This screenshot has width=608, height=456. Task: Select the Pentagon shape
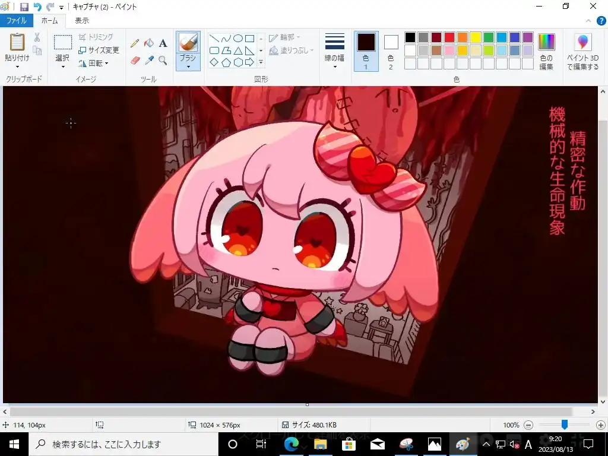click(x=226, y=62)
